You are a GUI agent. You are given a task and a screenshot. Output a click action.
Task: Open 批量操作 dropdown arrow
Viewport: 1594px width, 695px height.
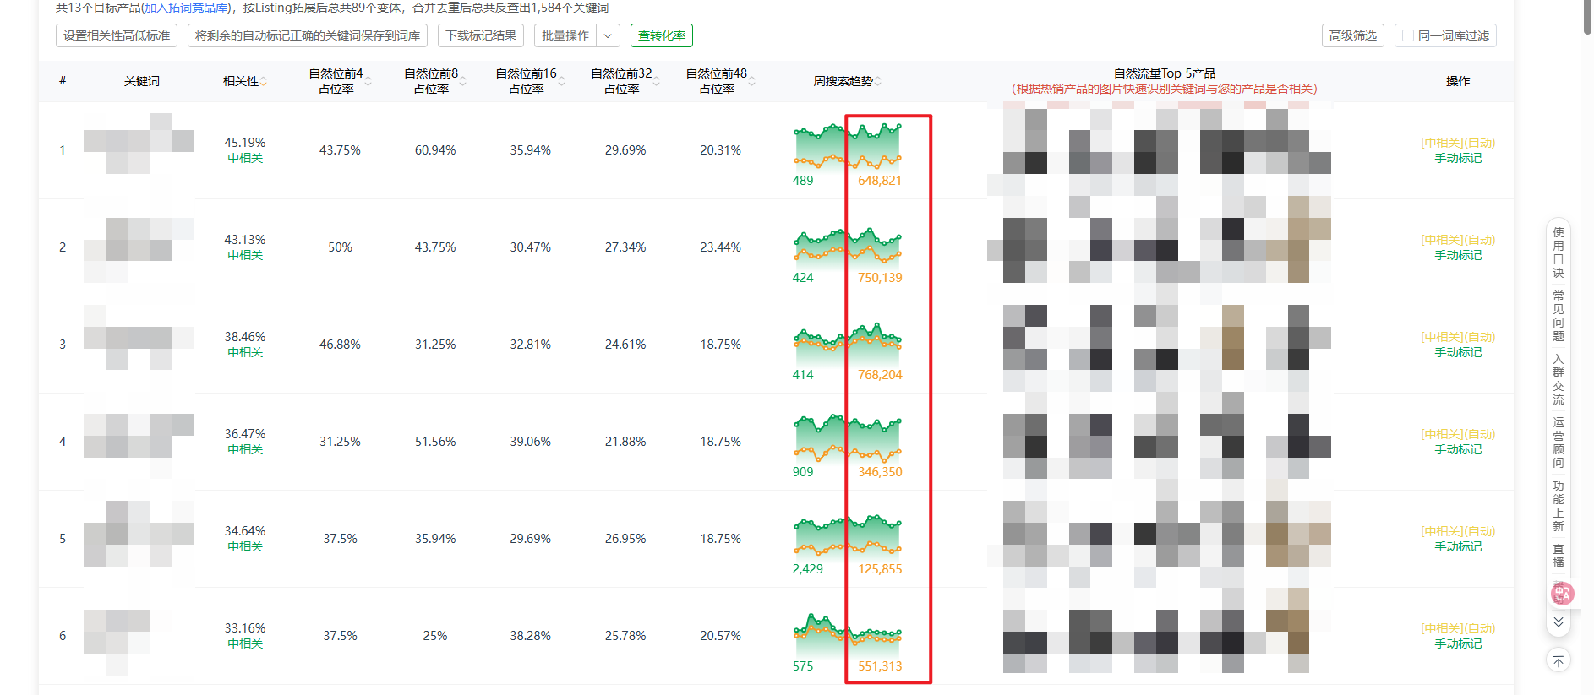tap(608, 35)
